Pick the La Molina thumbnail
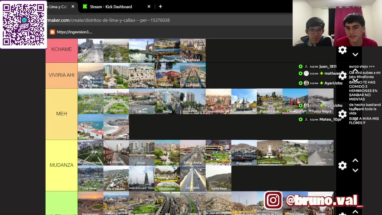The width and height of the screenshot is (382, 215). coord(90,76)
